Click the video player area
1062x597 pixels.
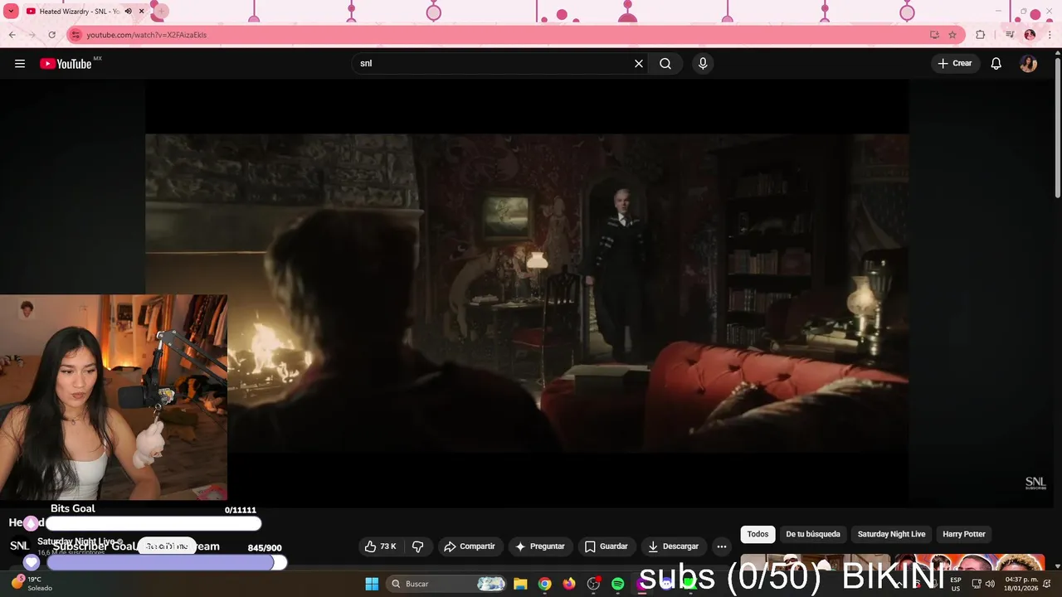[x=527, y=293]
